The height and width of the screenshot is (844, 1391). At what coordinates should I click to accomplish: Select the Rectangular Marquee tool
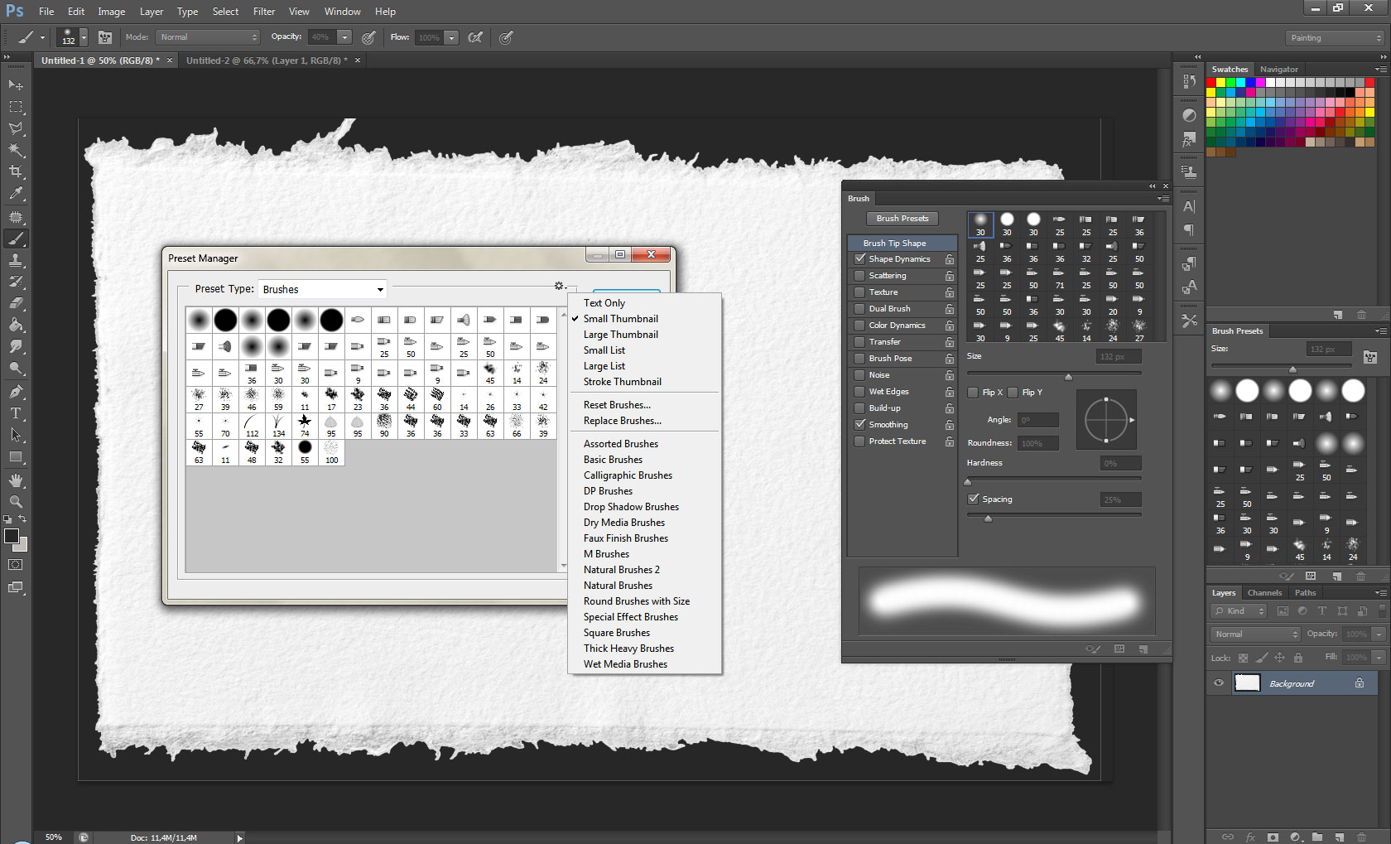point(16,107)
